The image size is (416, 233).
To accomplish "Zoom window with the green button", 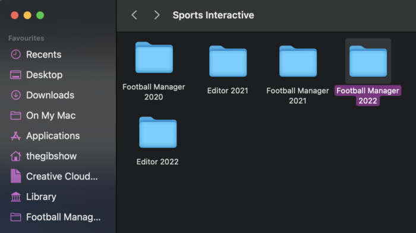I will tap(40, 15).
